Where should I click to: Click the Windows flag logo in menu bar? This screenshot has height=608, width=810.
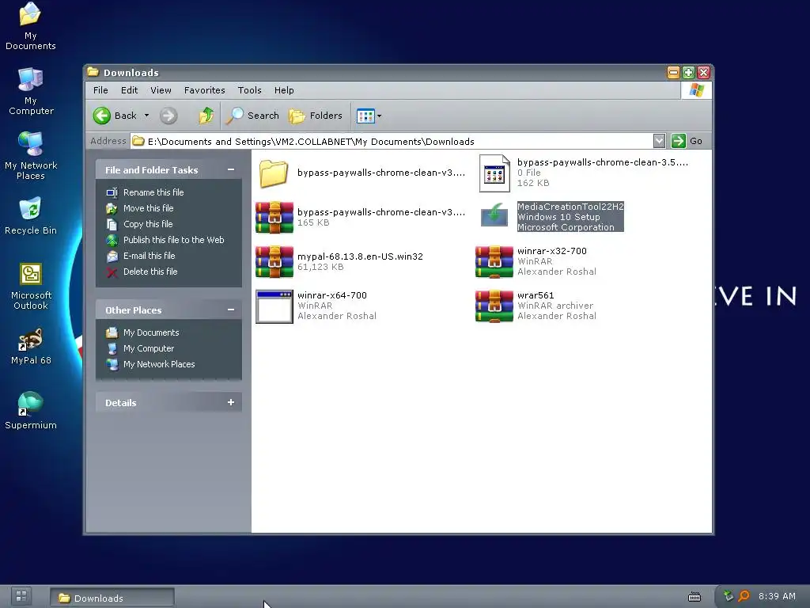(696, 90)
